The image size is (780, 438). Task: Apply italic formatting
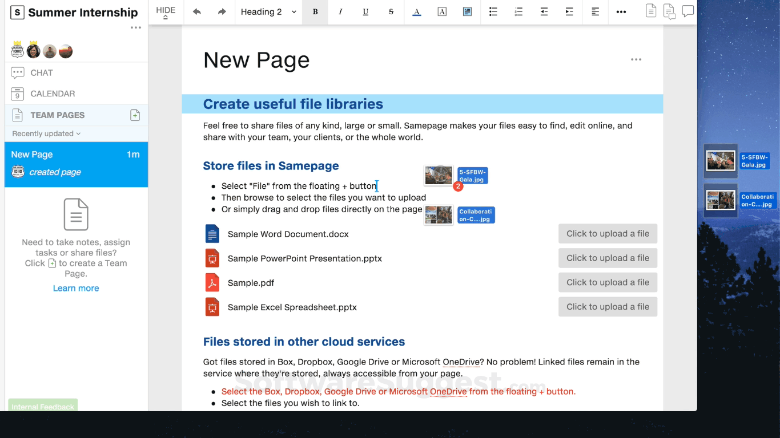click(340, 11)
